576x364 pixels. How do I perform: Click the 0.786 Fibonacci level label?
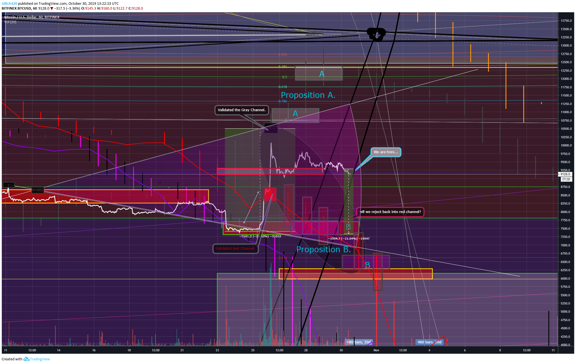pyautogui.click(x=283, y=101)
